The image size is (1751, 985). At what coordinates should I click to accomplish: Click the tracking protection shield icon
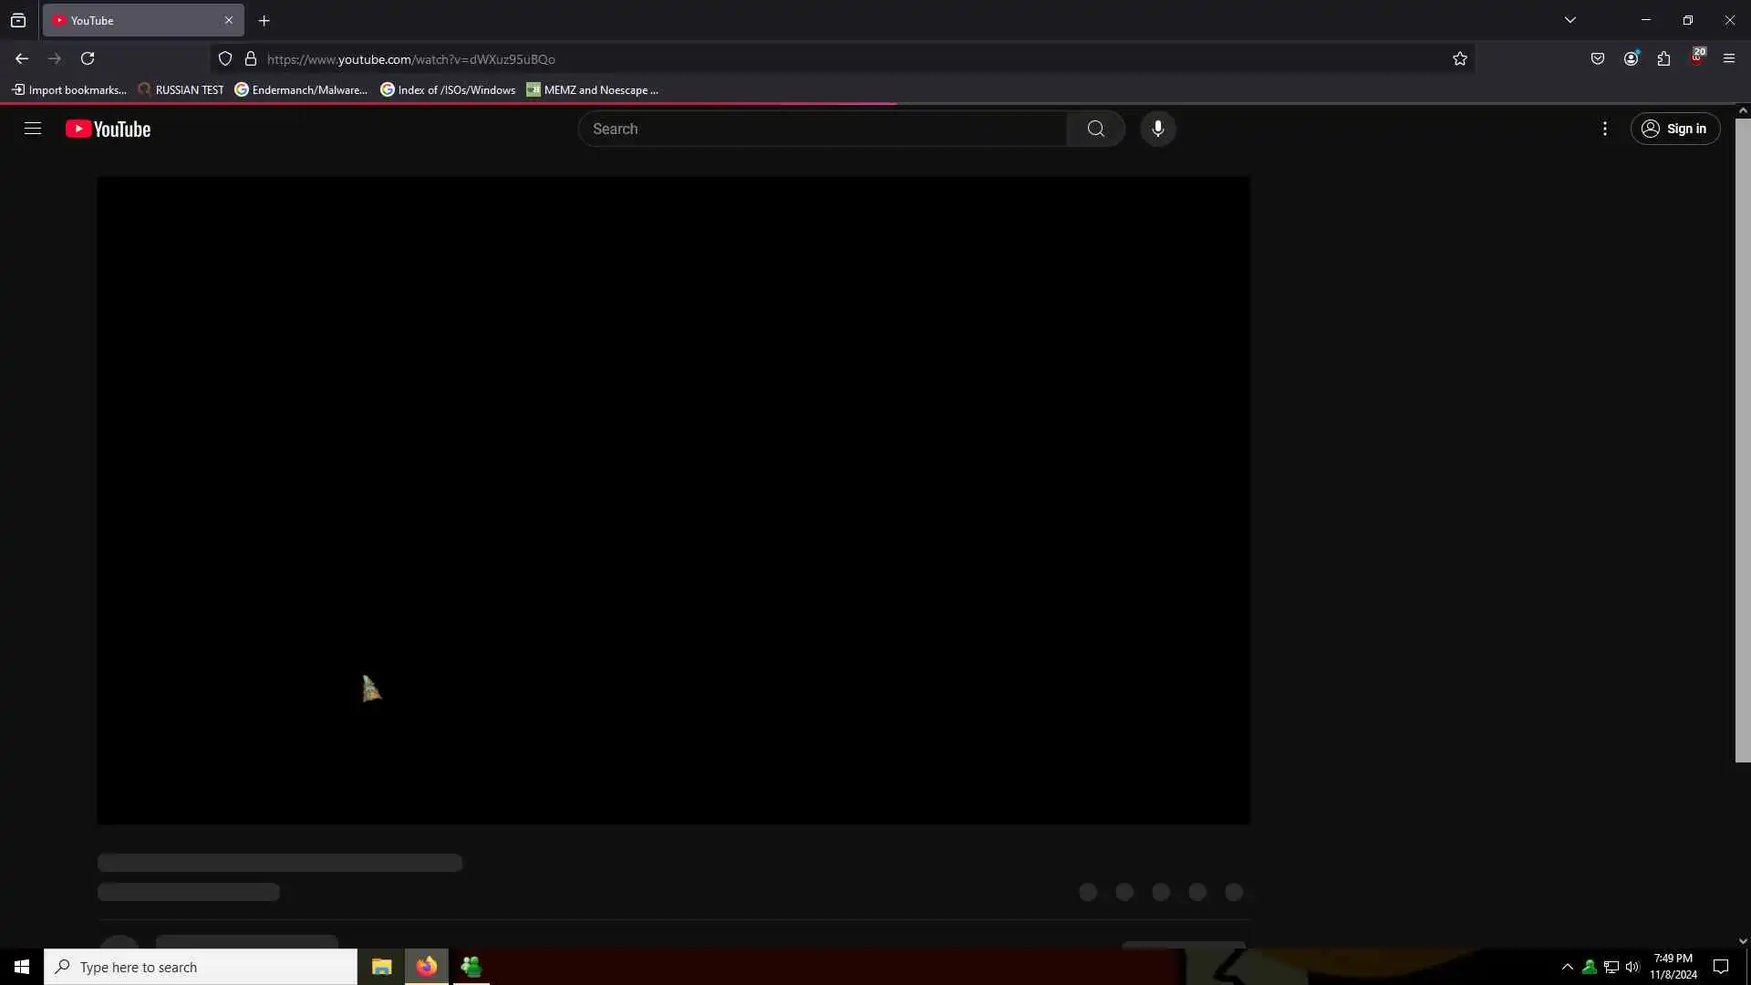[225, 58]
